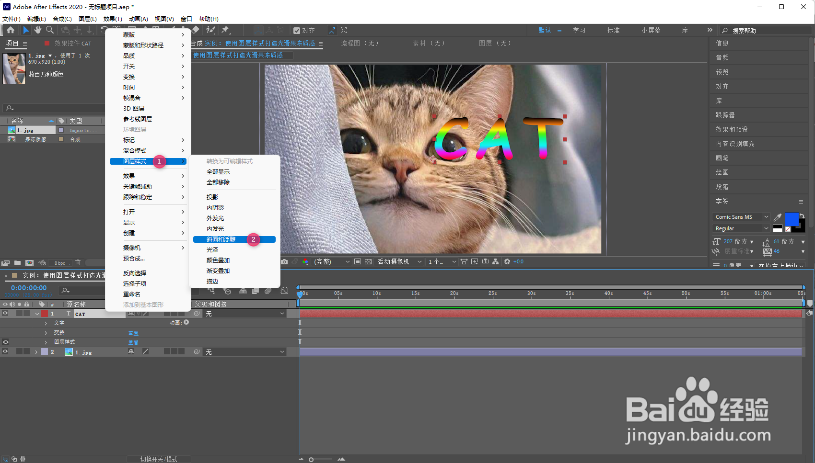Open the 效果和预设 panel
Screen dimensions: 815x463
732,129
